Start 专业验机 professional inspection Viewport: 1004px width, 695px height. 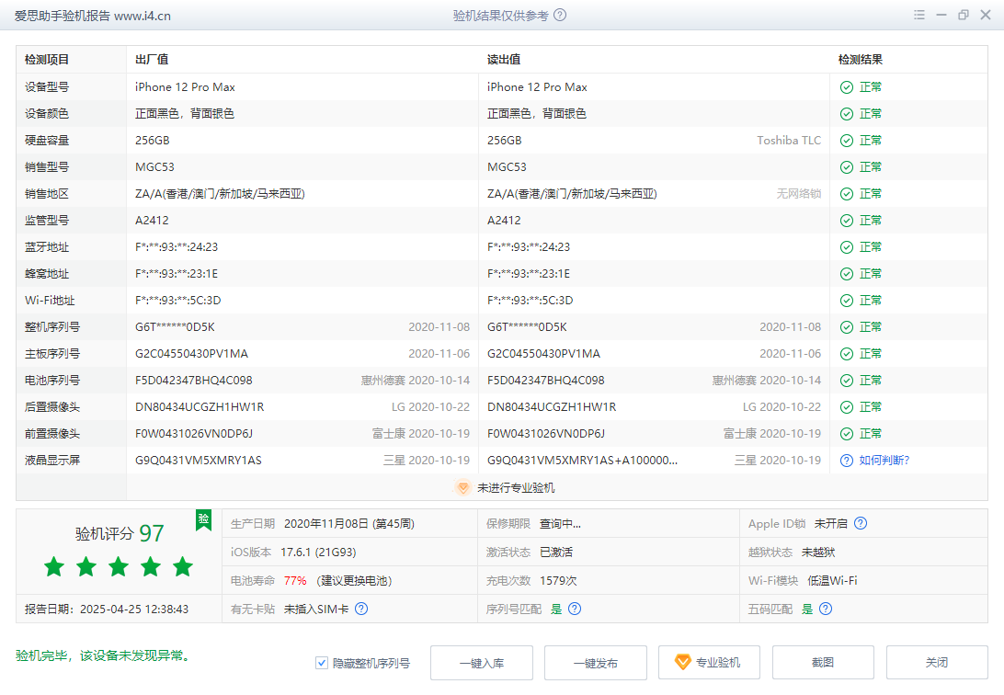pyautogui.click(x=710, y=663)
